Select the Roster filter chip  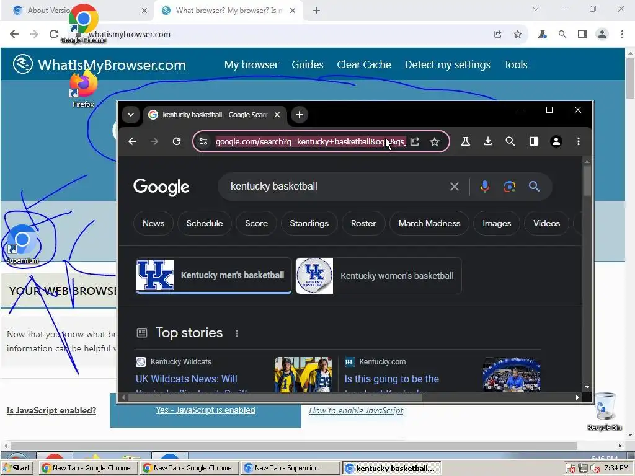(x=363, y=223)
